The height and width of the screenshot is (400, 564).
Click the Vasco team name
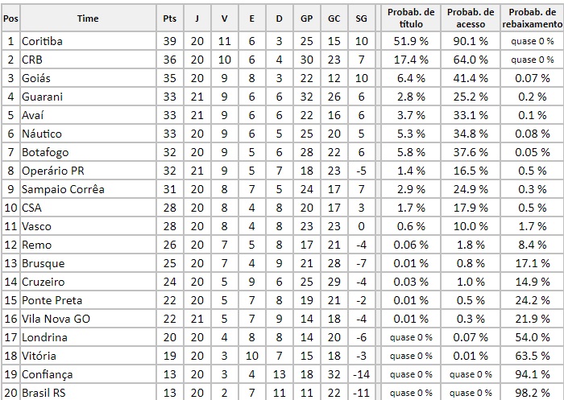[39, 226]
